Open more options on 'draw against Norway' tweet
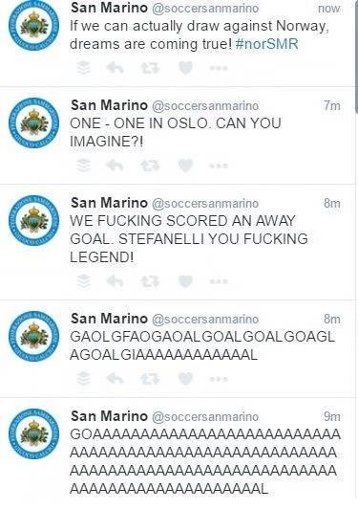Viewport: 358px width, 510px height. point(219,68)
